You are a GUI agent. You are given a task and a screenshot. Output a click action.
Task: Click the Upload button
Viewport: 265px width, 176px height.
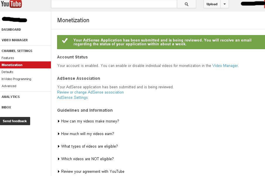click(212, 4)
